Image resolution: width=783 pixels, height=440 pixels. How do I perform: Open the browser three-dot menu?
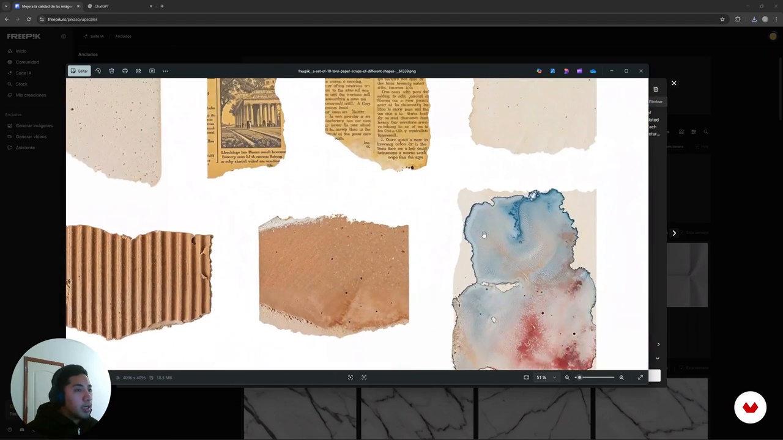point(776,19)
